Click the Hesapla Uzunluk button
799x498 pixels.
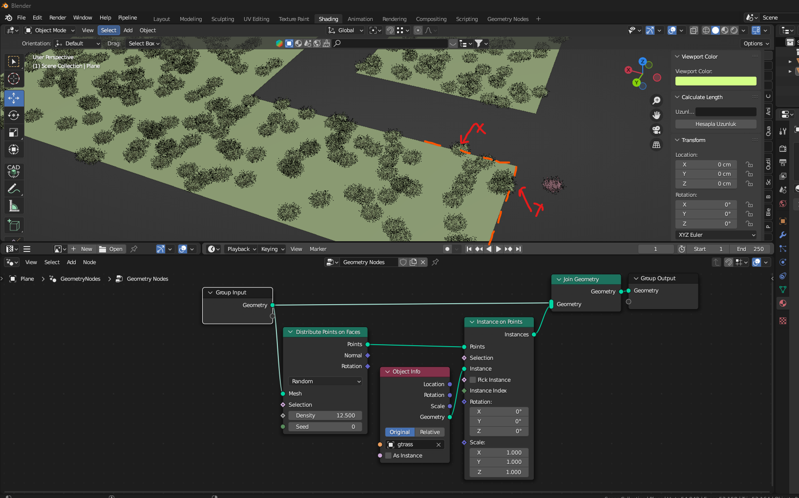(716, 124)
